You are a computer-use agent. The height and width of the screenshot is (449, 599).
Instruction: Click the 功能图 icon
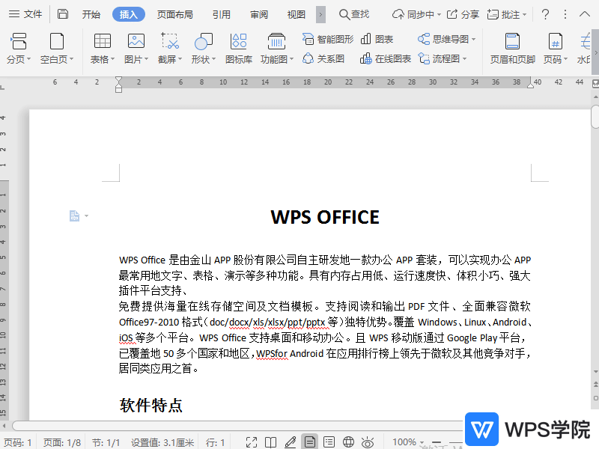click(276, 41)
